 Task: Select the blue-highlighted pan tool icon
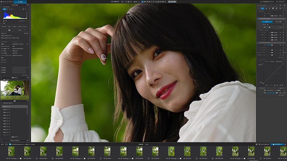pos(142,2)
